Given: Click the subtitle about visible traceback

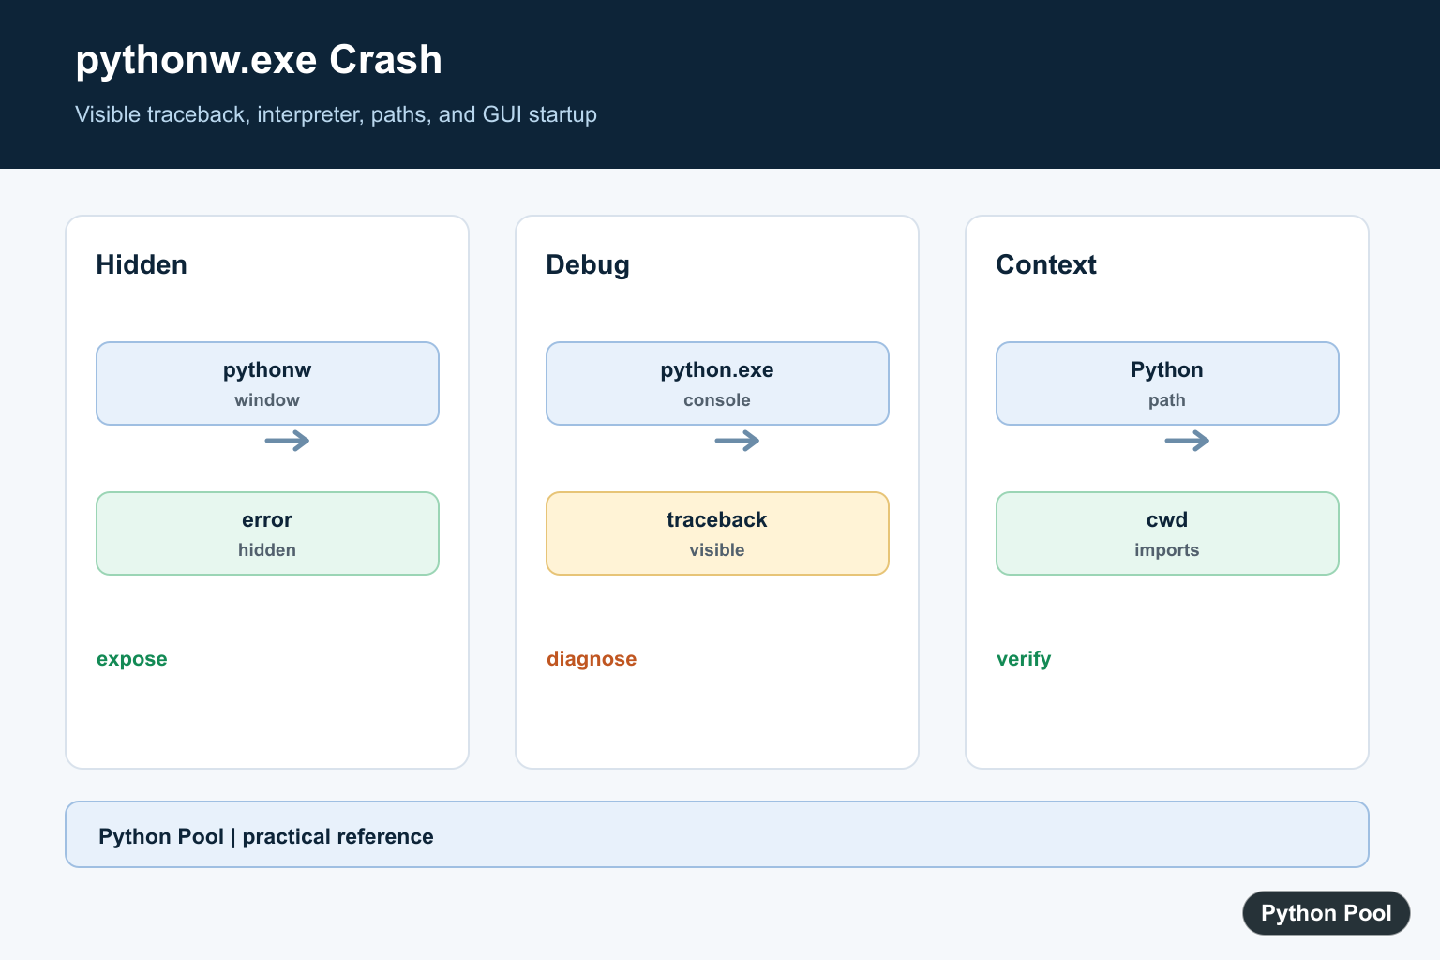Looking at the screenshot, I should click(x=336, y=114).
